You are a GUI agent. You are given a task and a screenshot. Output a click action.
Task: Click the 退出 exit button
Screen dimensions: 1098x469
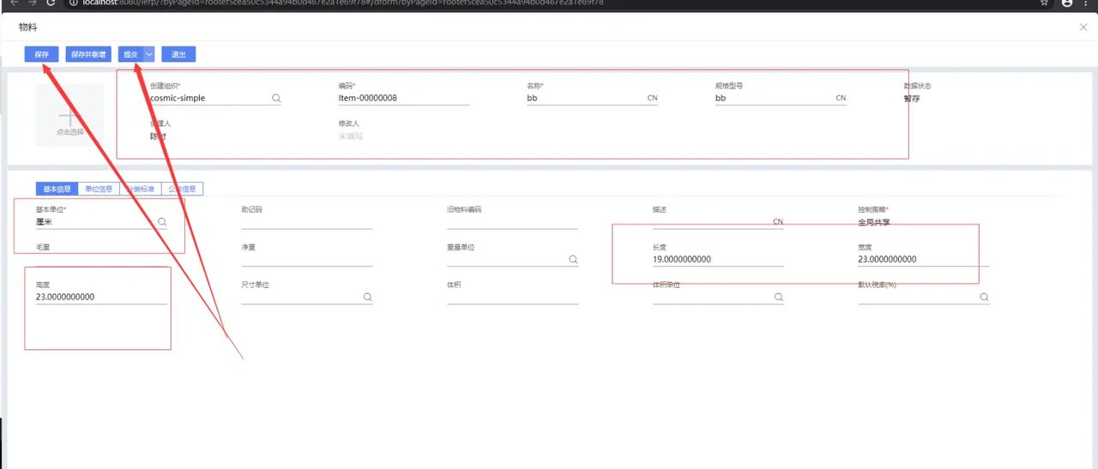[x=178, y=54]
